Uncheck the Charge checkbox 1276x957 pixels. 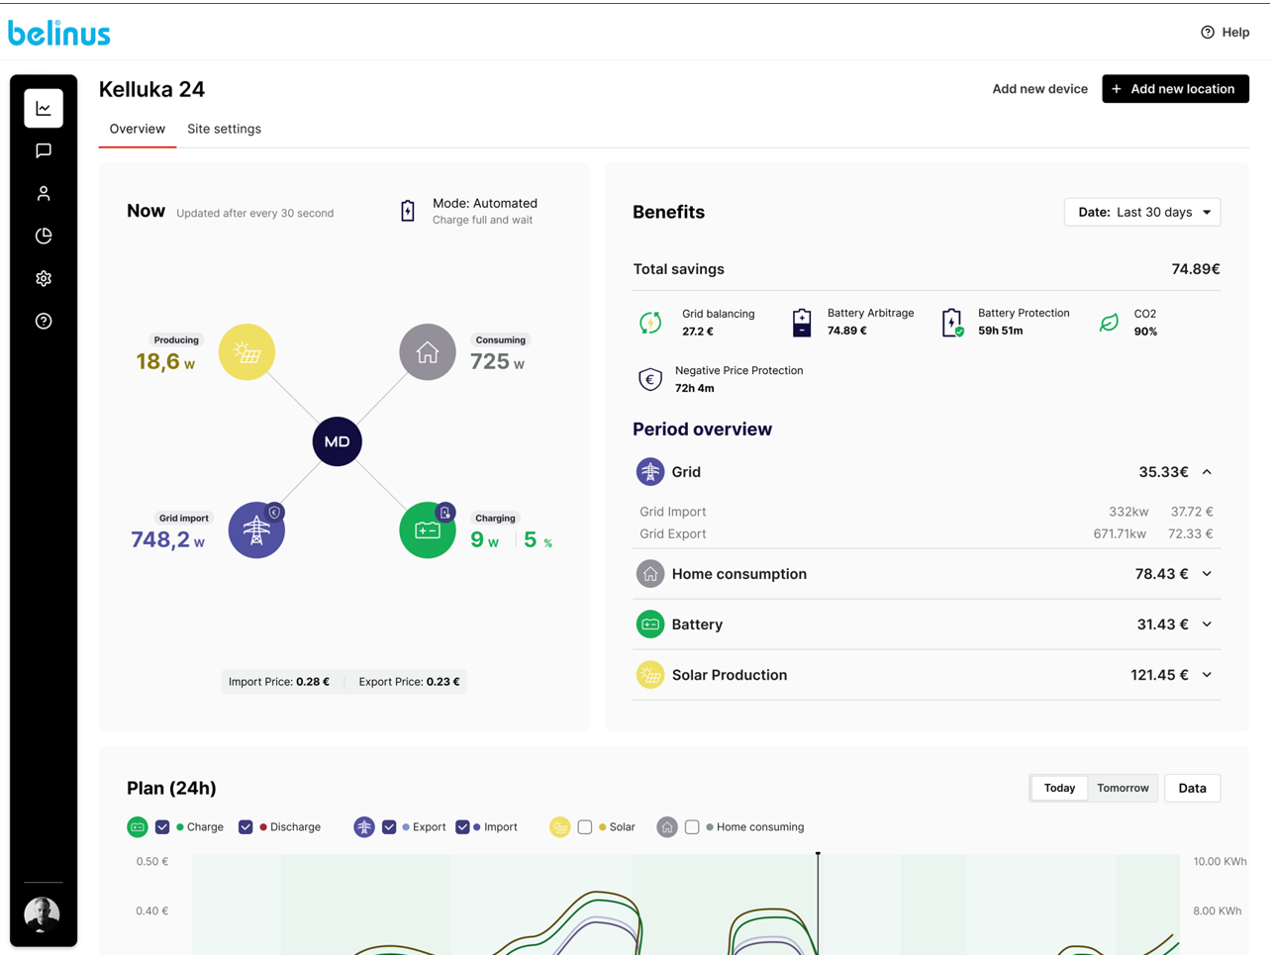coord(162,827)
